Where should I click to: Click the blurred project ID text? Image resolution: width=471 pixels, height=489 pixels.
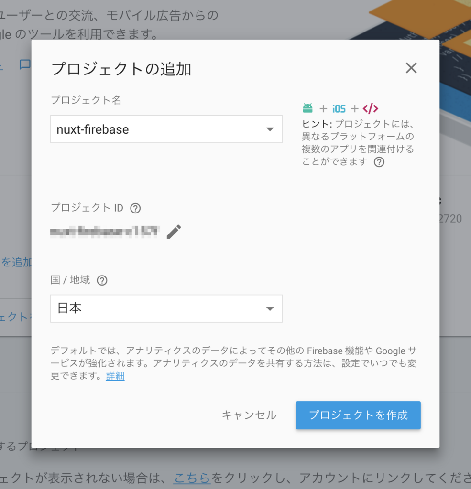(105, 232)
